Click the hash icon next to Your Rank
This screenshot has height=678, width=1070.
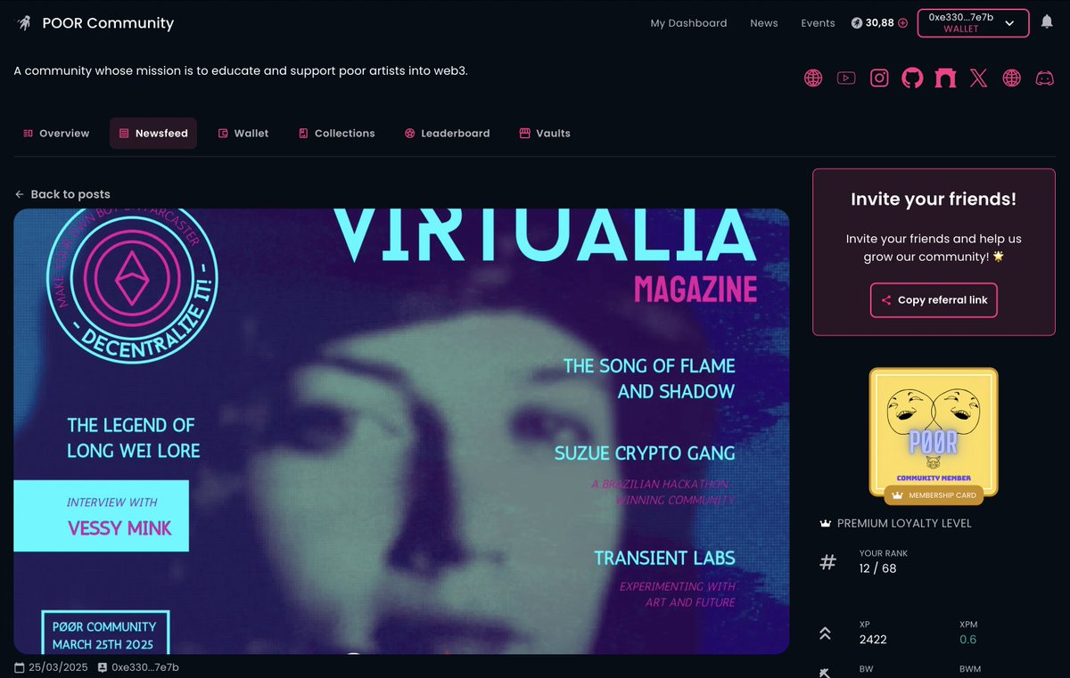click(x=827, y=562)
